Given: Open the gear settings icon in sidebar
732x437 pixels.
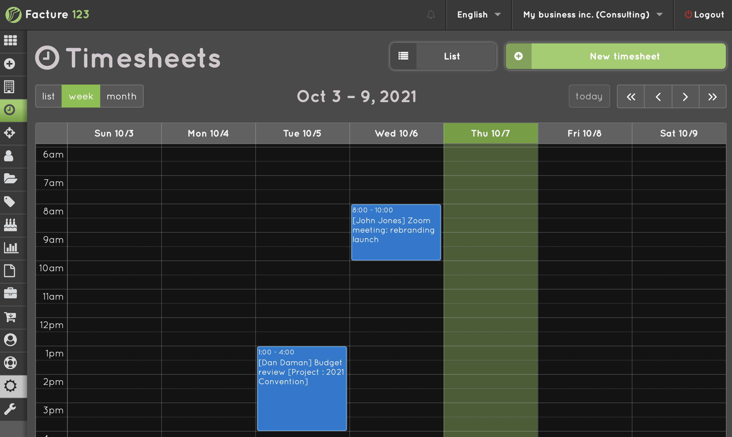Looking at the screenshot, I should click(x=10, y=386).
